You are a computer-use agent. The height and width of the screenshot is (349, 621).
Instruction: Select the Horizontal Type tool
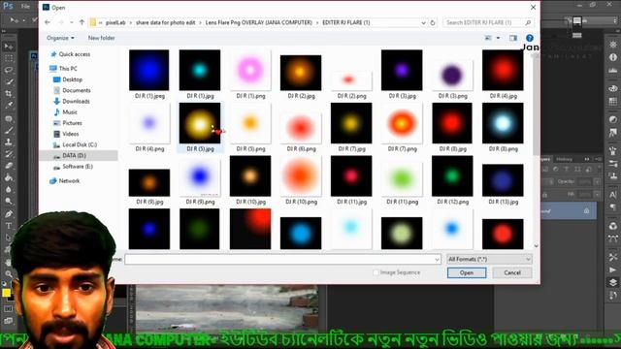click(x=9, y=226)
